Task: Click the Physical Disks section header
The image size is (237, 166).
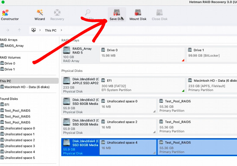Action: coord(72,71)
